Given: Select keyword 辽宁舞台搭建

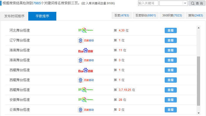Looking at the screenshot, I should coord(20,40).
